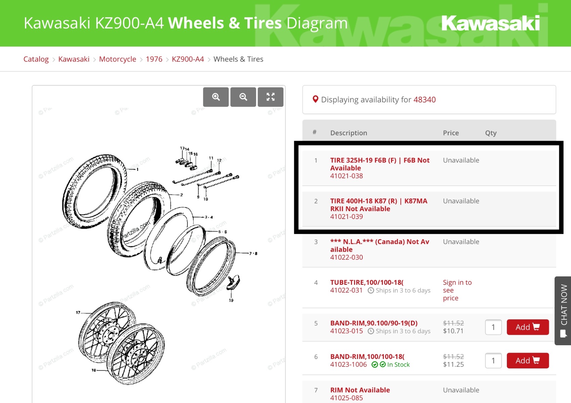Screen dimensions: 571x403
Task: Click Sign in to see price
Action: click(457, 290)
